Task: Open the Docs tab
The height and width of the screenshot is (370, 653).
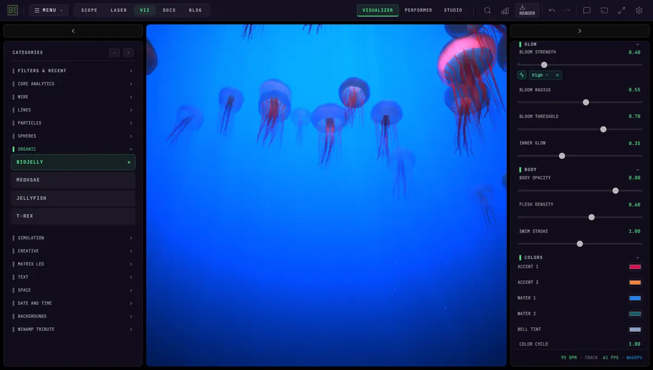Action: 169,10
